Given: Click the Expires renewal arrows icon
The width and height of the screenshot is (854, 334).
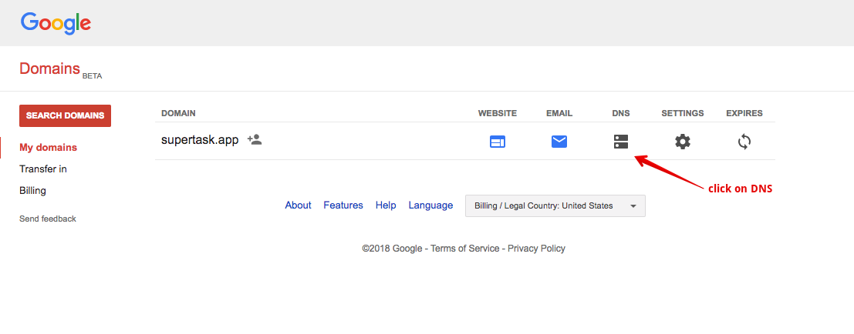Looking at the screenshot, I should pos(744,142).
